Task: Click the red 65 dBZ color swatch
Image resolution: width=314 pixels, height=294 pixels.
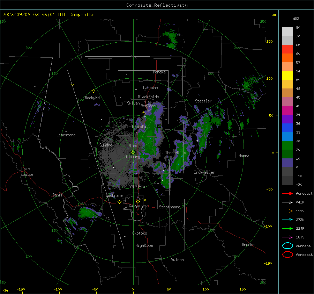Action: point(287,49)
